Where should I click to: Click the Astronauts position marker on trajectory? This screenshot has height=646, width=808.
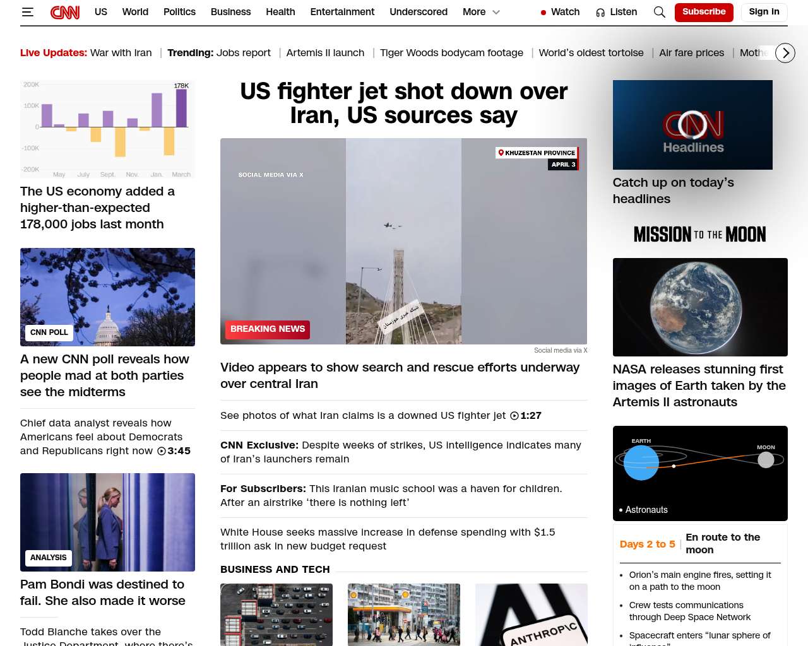(x=674, y=466)
